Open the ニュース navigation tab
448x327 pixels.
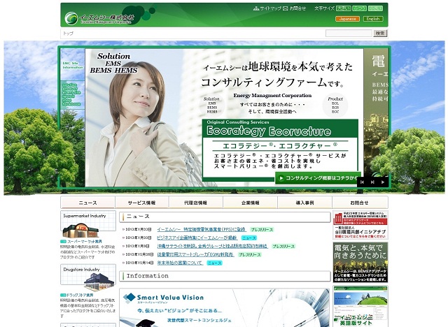pyautogui.click(x=87, y=203)
